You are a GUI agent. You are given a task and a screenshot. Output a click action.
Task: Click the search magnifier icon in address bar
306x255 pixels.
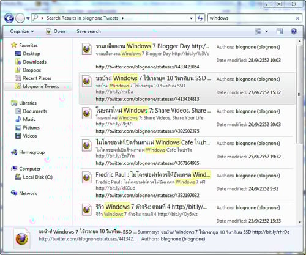coord(35,18)
